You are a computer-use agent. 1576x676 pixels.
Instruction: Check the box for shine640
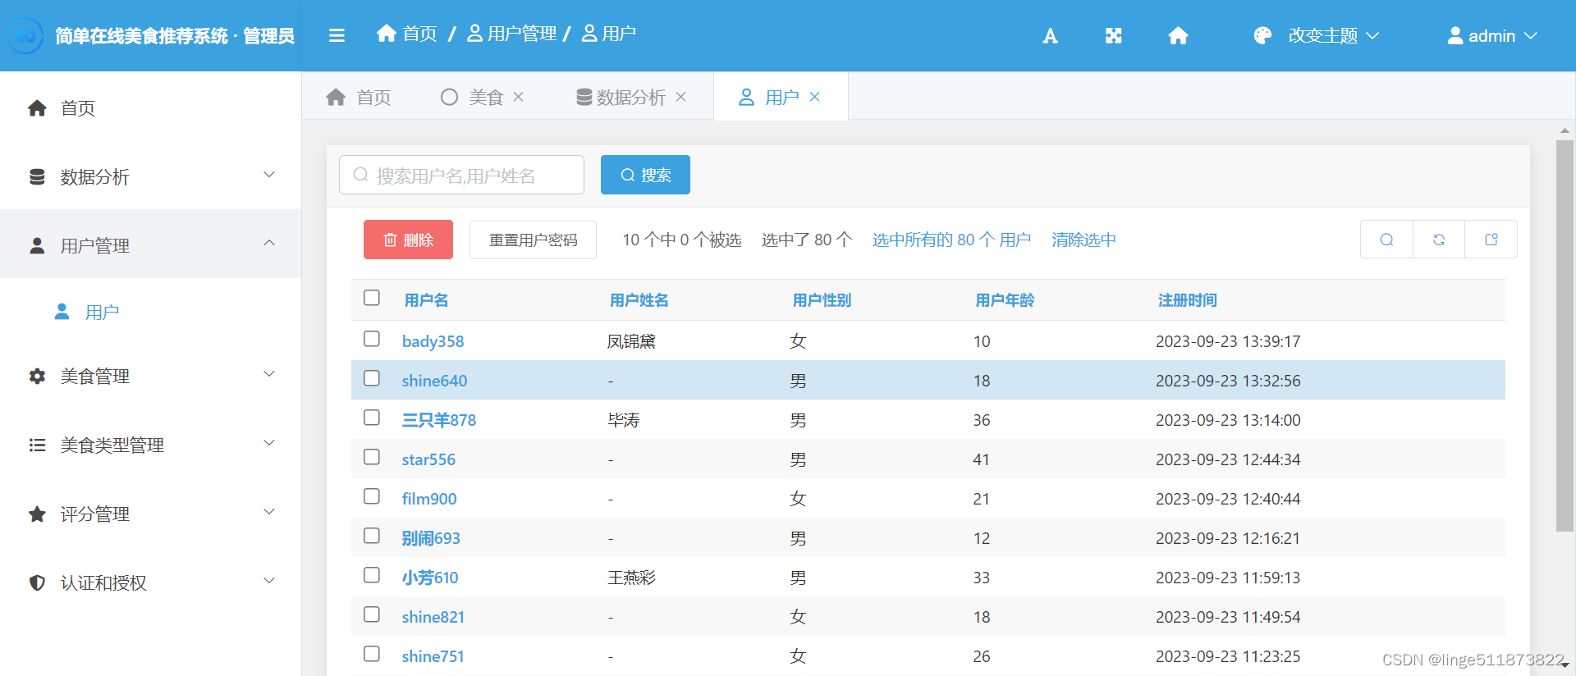click(x=372, y=378)
